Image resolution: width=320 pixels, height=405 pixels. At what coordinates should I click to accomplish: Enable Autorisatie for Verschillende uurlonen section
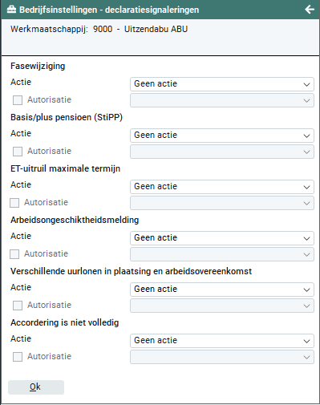point(18,306)
